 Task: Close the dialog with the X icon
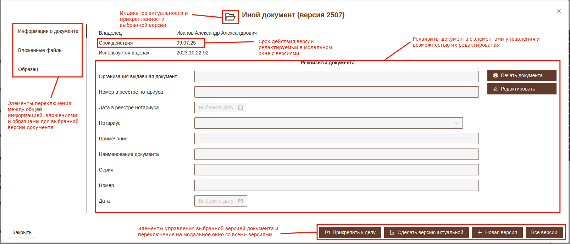point(559,11)
